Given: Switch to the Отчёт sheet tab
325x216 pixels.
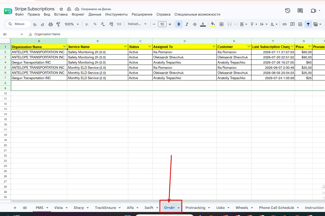Looking at the screenshot, I should tap(169, 208).
